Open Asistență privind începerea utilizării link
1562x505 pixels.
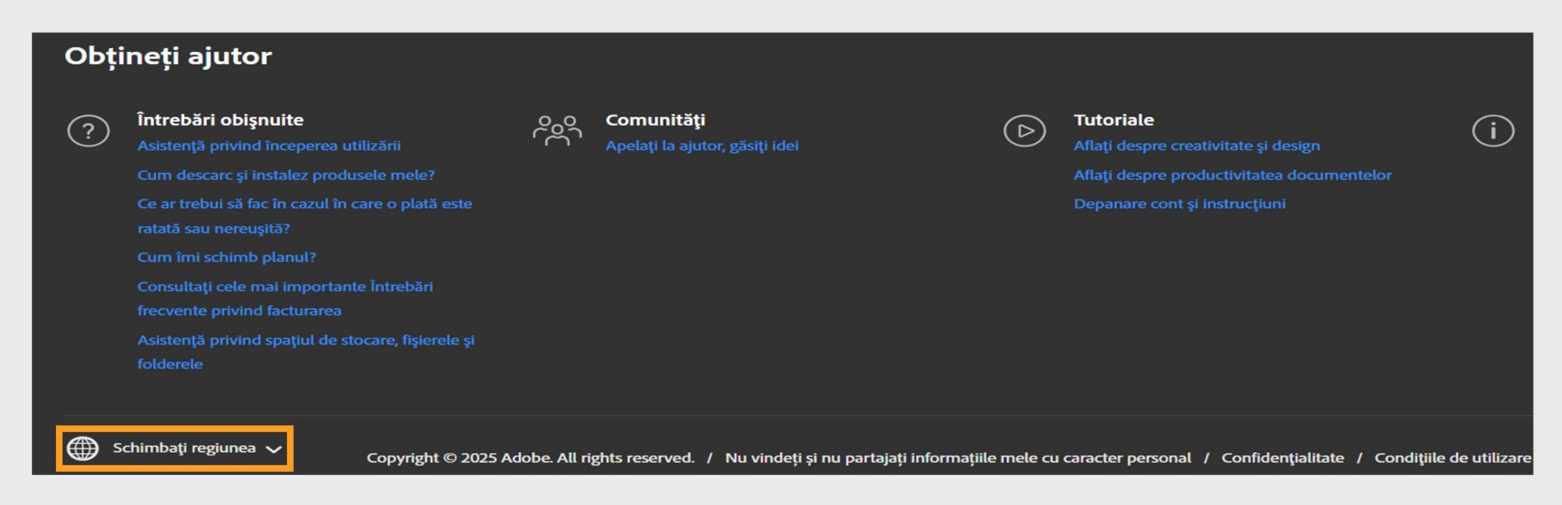[268, 146]
